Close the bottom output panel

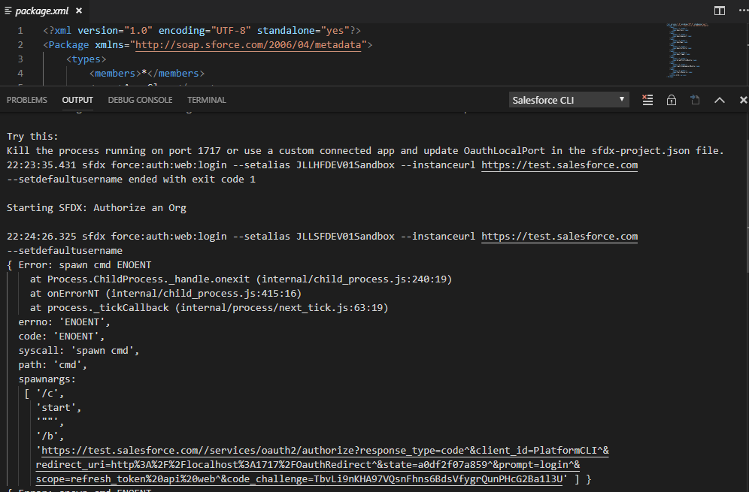click(x=743, y=100)
